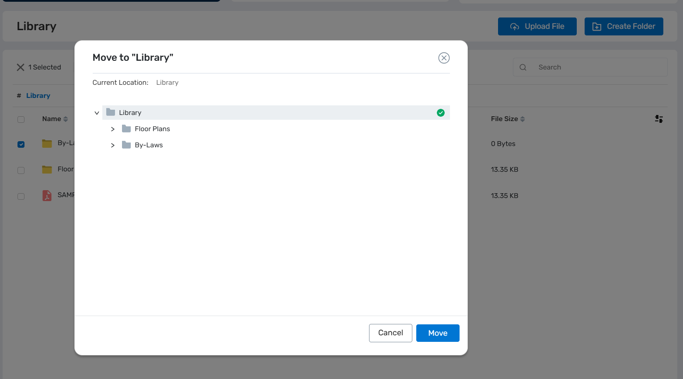This screenshot has width=683, height=379.
Task: Click Create Folder button
Action: click(624, 27)
